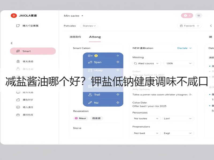The image size is (214, 160).
Task: Click the Mosting label
Action: point(138,57)
